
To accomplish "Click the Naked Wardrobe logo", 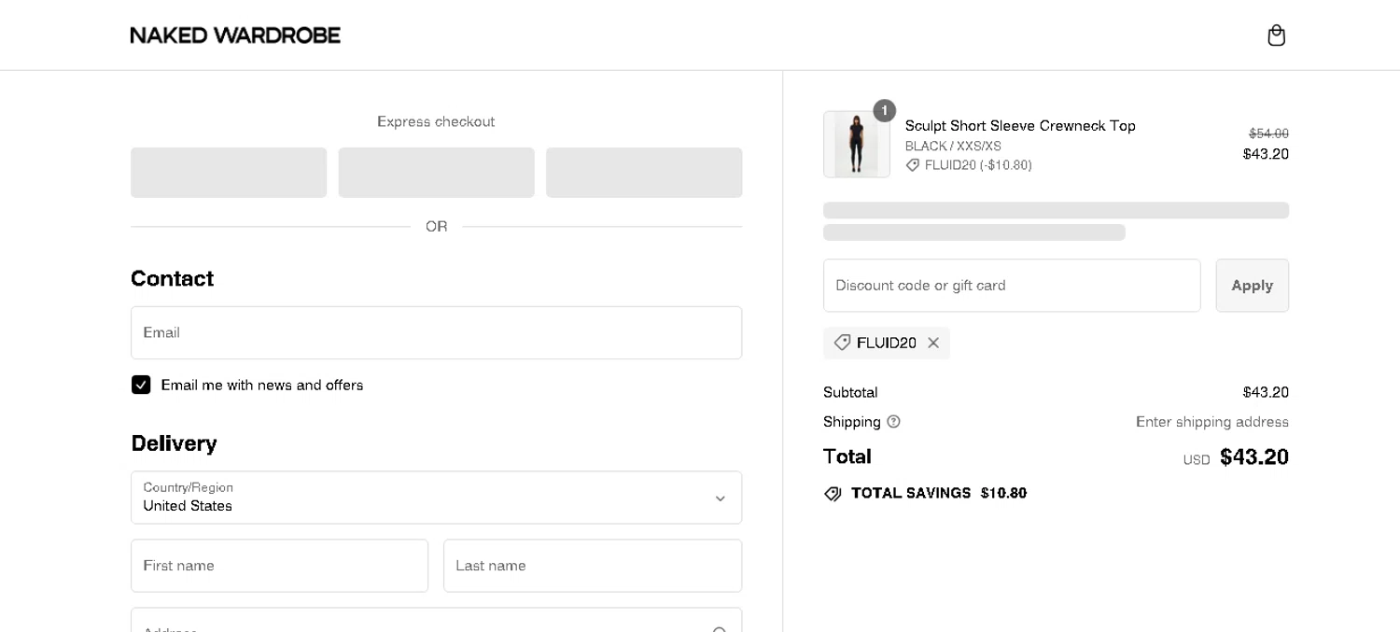I will pos(235,35).
